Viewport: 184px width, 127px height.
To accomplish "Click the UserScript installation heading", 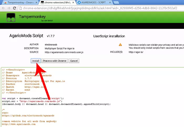I will [x=109, y=36].
